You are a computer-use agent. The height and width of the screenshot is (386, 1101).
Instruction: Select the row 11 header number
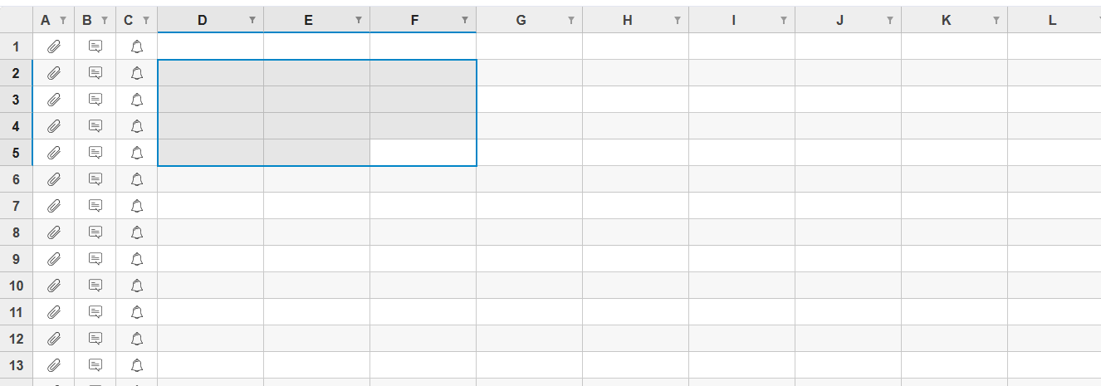coord(17,312)
